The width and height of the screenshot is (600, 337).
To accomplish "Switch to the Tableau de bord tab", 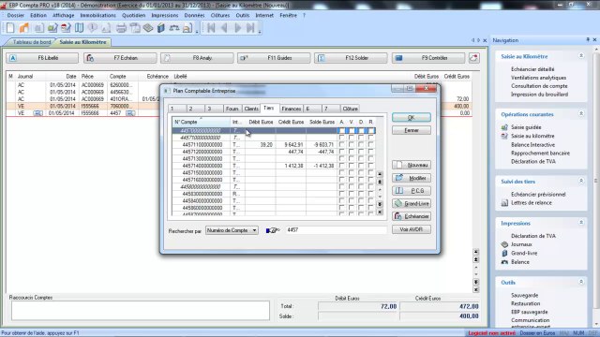I will 31,42.
